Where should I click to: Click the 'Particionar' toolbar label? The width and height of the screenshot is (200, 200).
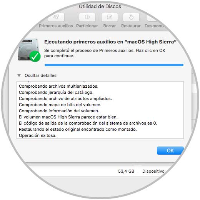click(x=87, y=26)
